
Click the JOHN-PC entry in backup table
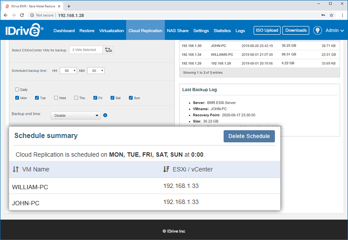[x=218, y=46]
